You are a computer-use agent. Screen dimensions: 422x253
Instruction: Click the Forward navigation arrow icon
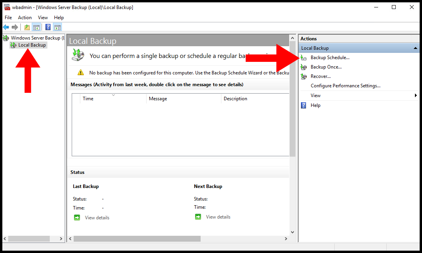[14, 27]
